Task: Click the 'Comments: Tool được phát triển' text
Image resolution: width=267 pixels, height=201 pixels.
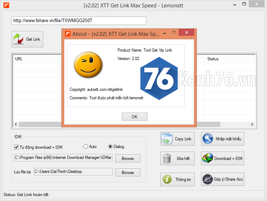Action: point(106,98)
